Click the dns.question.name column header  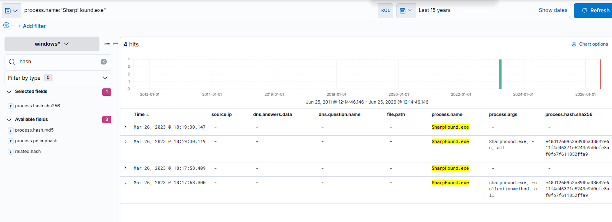point(339,114)
